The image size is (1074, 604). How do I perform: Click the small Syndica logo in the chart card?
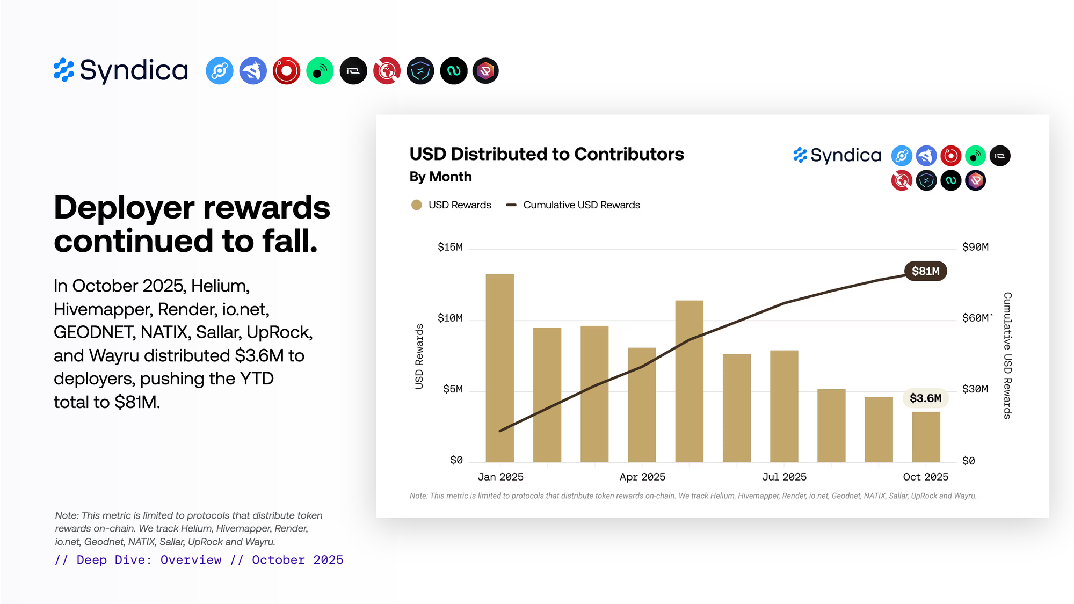(837, 155)
